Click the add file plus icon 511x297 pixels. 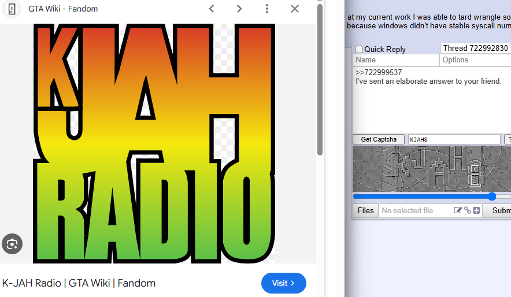[x=476, y=210]
